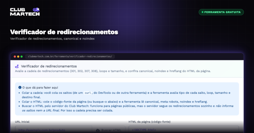Click the 'URL inicial' field label
Image resolution: width=254 pixels, height=133 pixels.
point(22,122)
